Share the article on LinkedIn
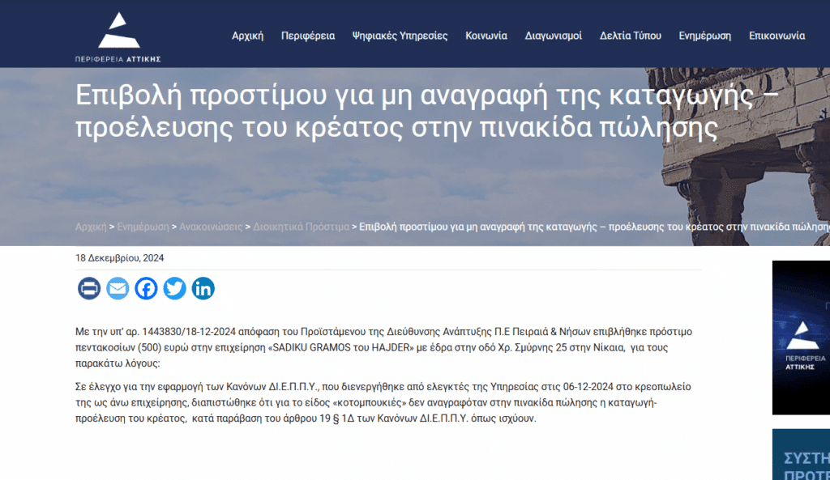 [203, 289]
